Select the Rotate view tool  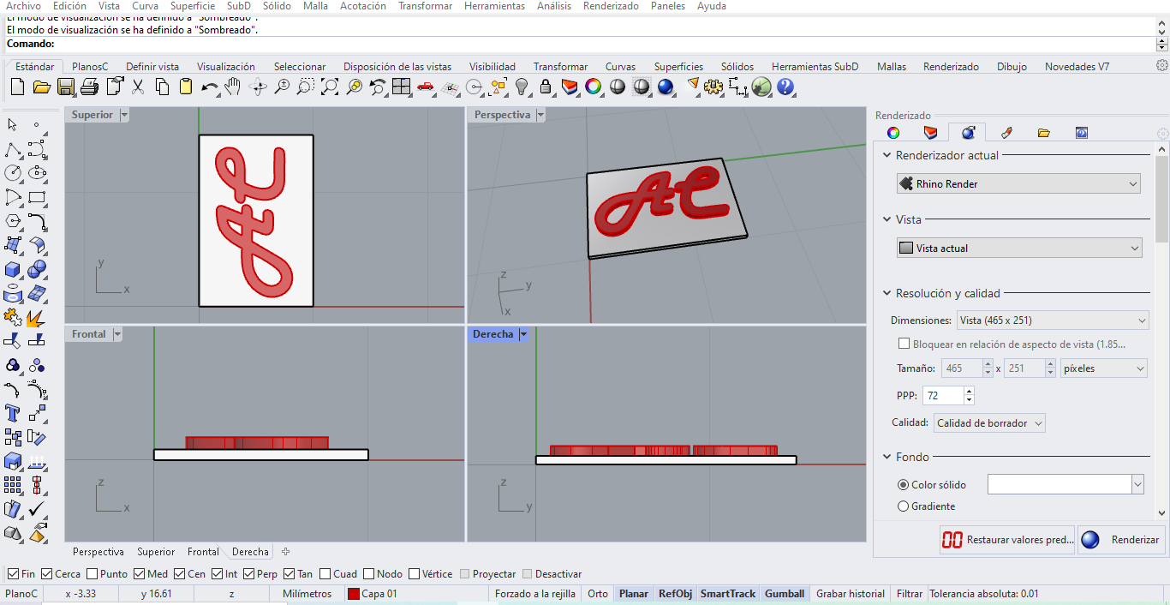[258, 87]
